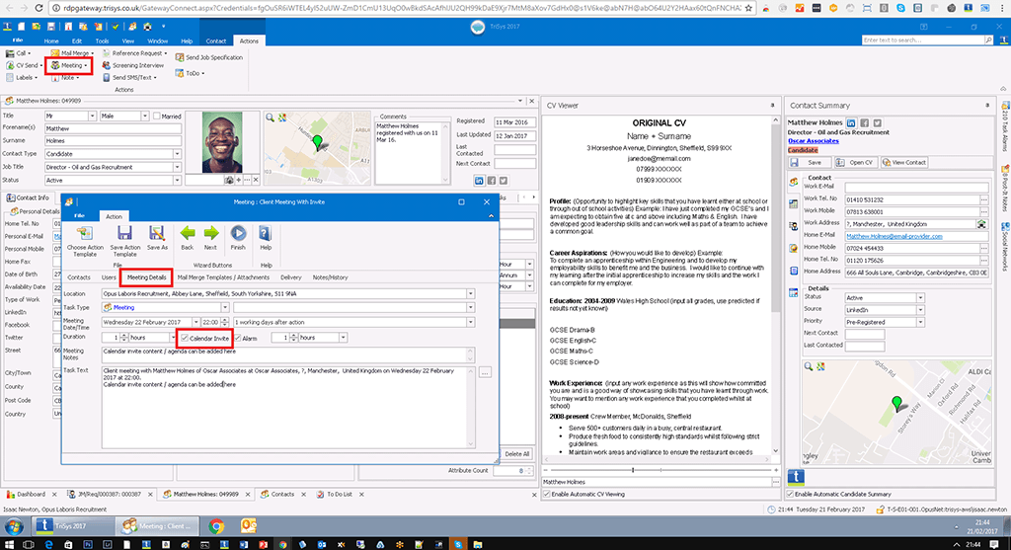The height and width of the screenshot is (550, 1011).
Task: Click the Delete All button
Action: pyautogui.click(x=516, y=454)
